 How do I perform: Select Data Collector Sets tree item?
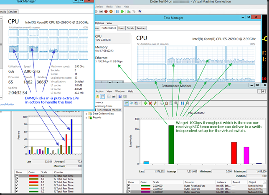(x=103, y=114)
